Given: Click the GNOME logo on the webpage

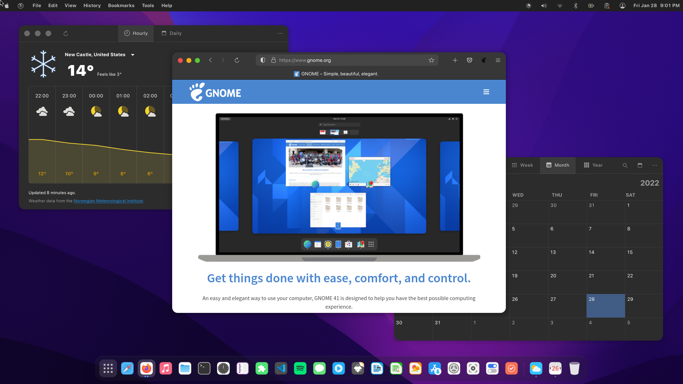Looking at the screenshot, I should coord(215,92).
